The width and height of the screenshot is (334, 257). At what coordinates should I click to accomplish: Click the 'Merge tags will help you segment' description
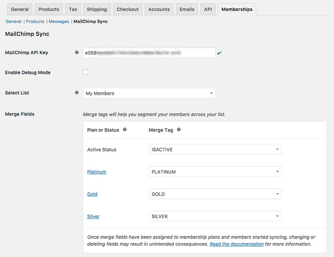coord(154,115)
